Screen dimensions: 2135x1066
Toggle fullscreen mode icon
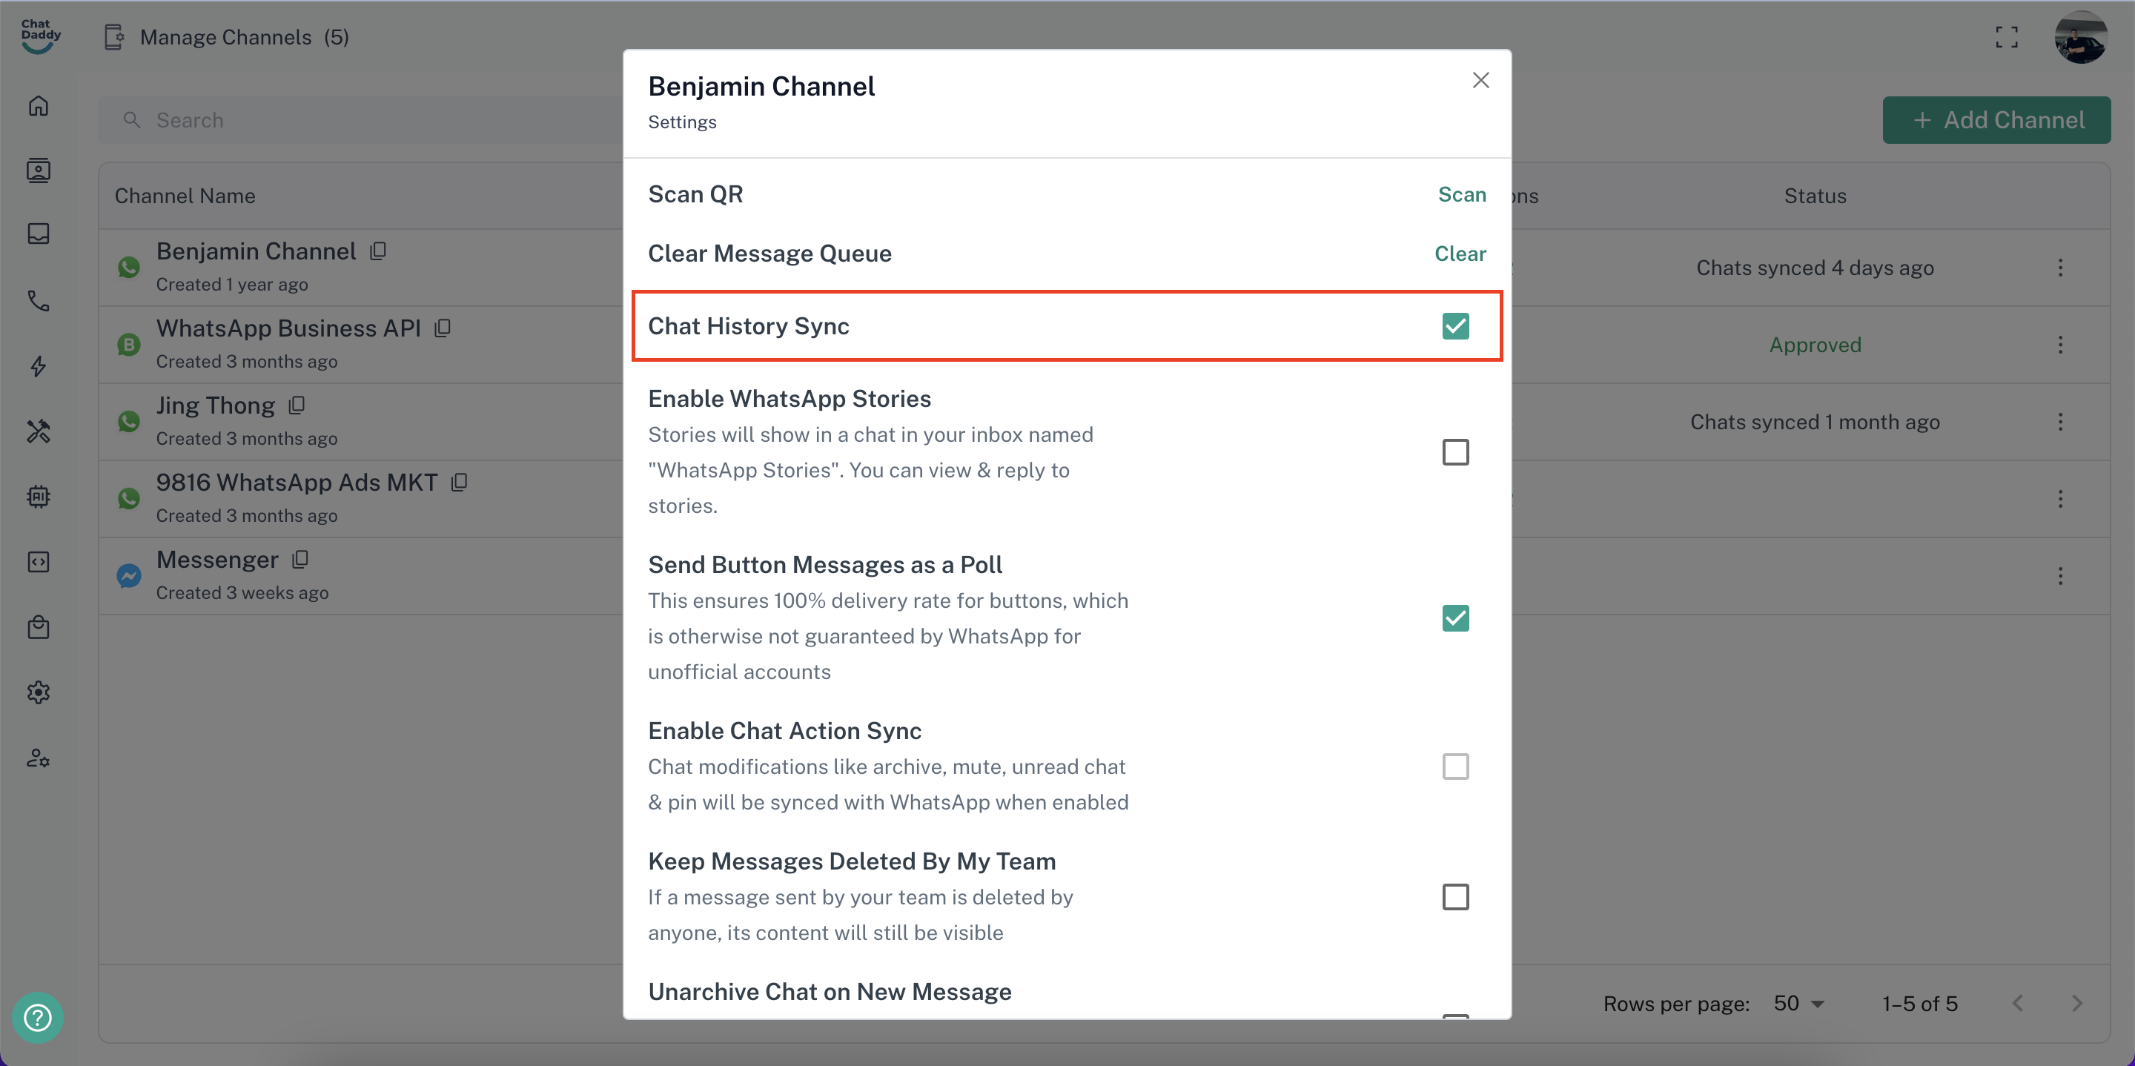(x=2007, y=37)
